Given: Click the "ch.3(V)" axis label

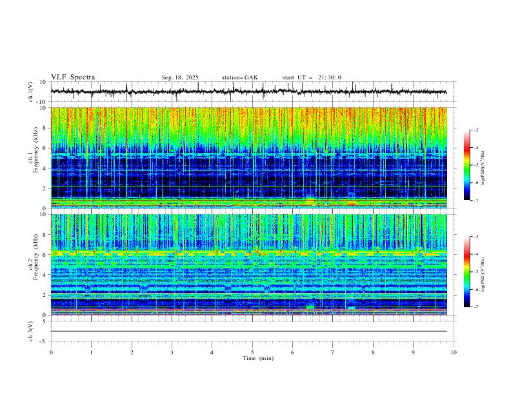Looking at the screenshot, I should [x=31, y=331].
